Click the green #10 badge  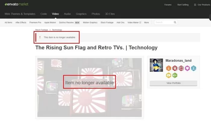pyautogui.click(x=175, y=75)
